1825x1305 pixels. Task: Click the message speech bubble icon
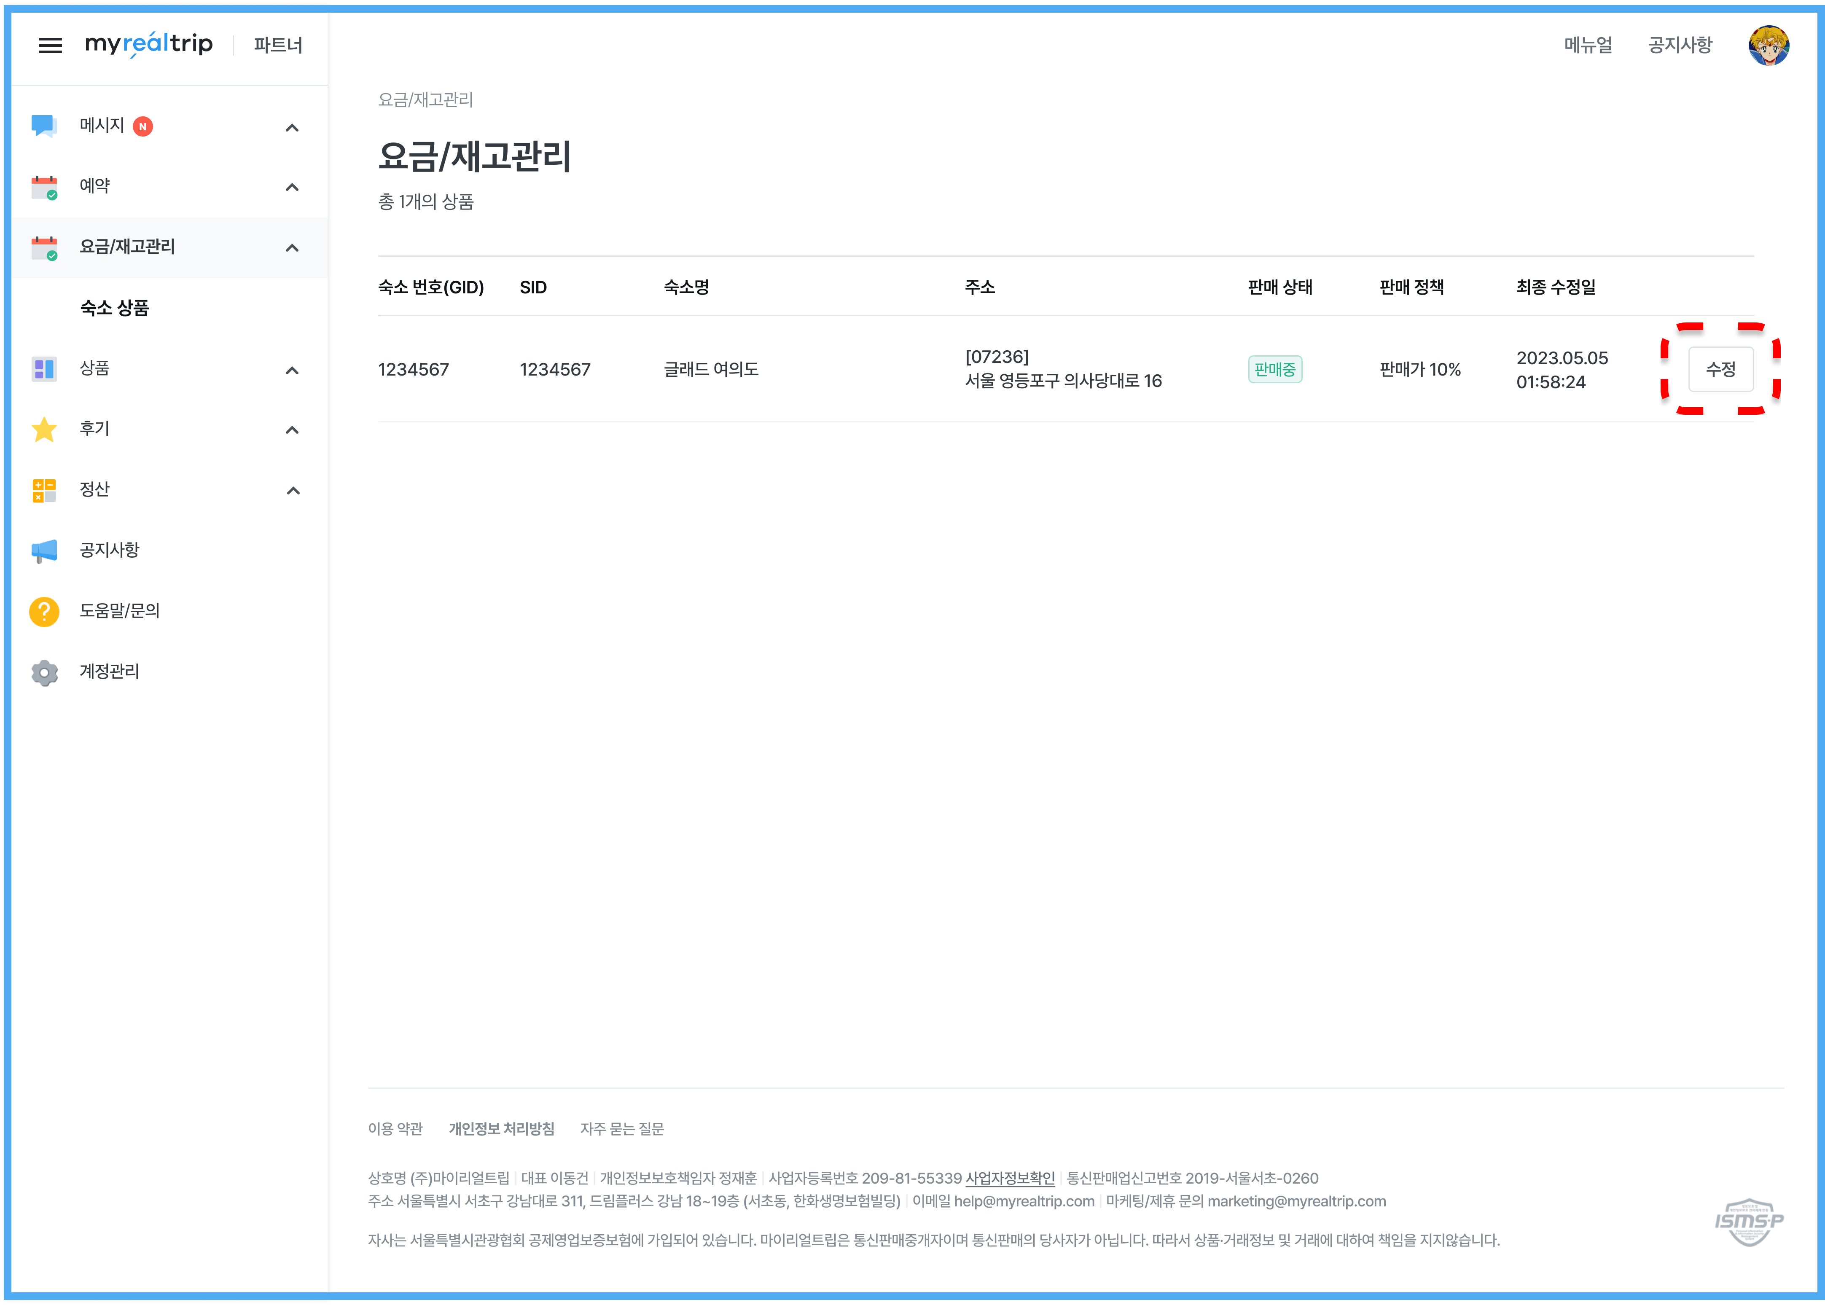43,126
